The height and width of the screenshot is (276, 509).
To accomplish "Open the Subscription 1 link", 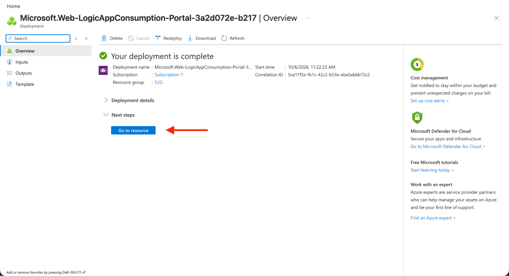I will tap(169, 75).
